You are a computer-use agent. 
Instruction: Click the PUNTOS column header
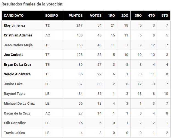pos(75,16)
